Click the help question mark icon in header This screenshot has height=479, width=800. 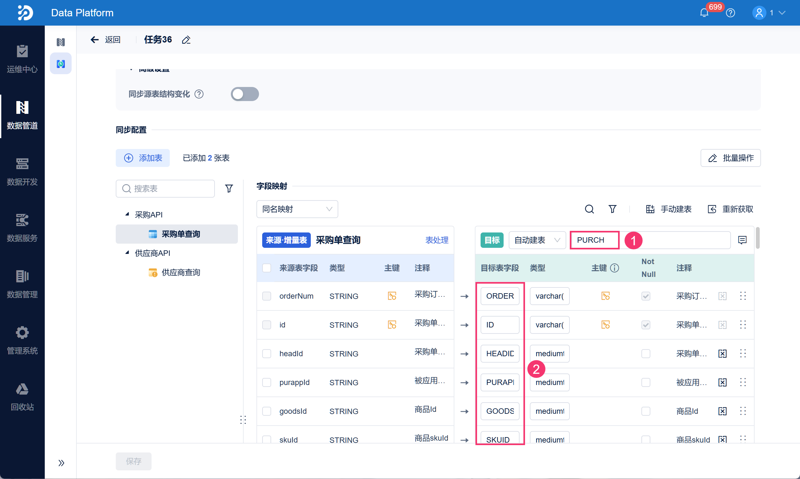tap(730, 13)
